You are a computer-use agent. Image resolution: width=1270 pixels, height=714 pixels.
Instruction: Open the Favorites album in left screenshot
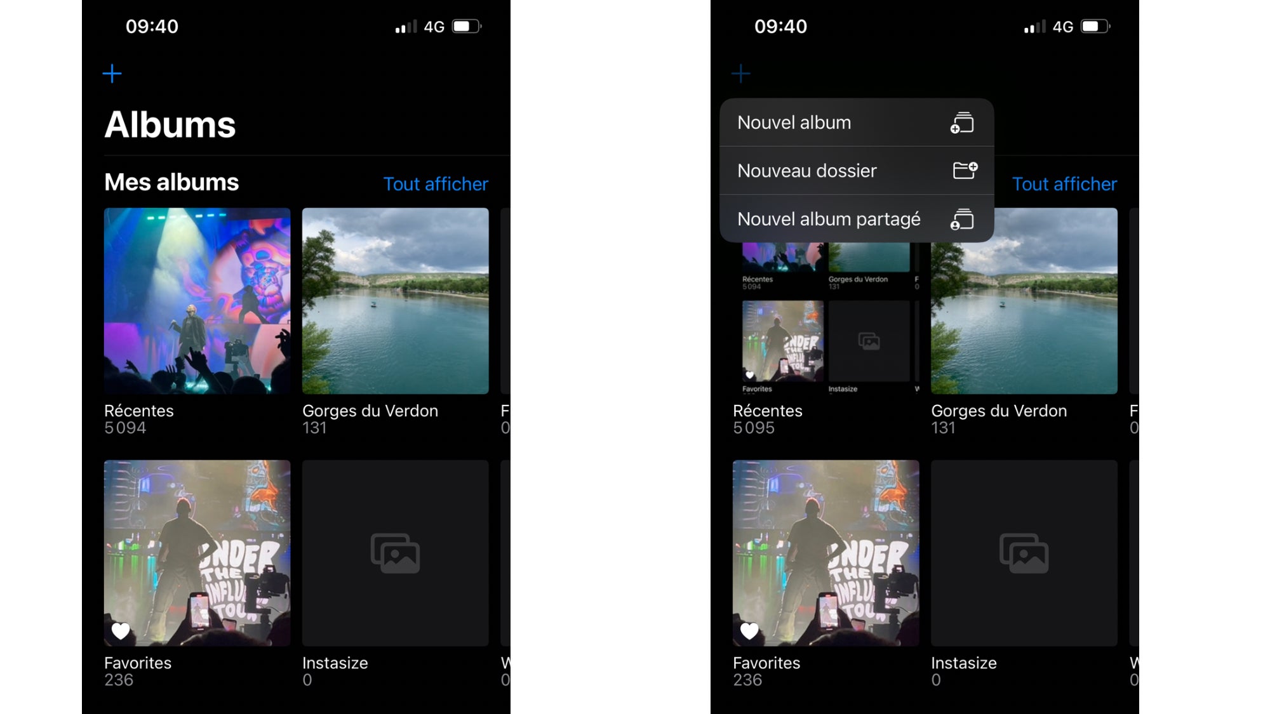pyautogui.click(x=197, y=553)
